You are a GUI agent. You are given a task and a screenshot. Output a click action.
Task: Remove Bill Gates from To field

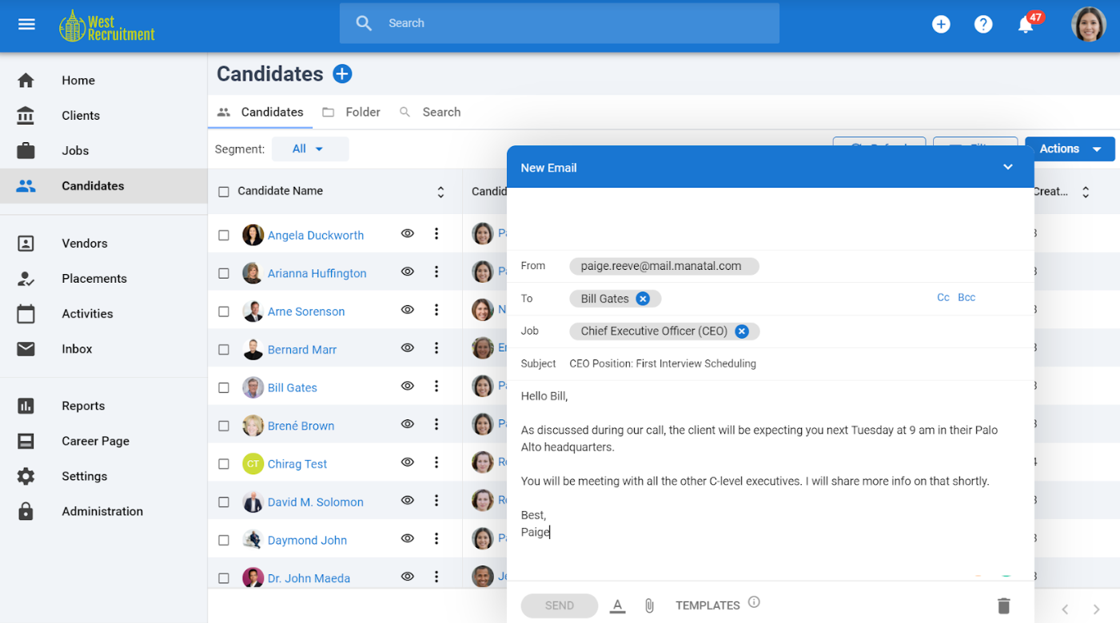pyautogui.click(x=643, y=299)
